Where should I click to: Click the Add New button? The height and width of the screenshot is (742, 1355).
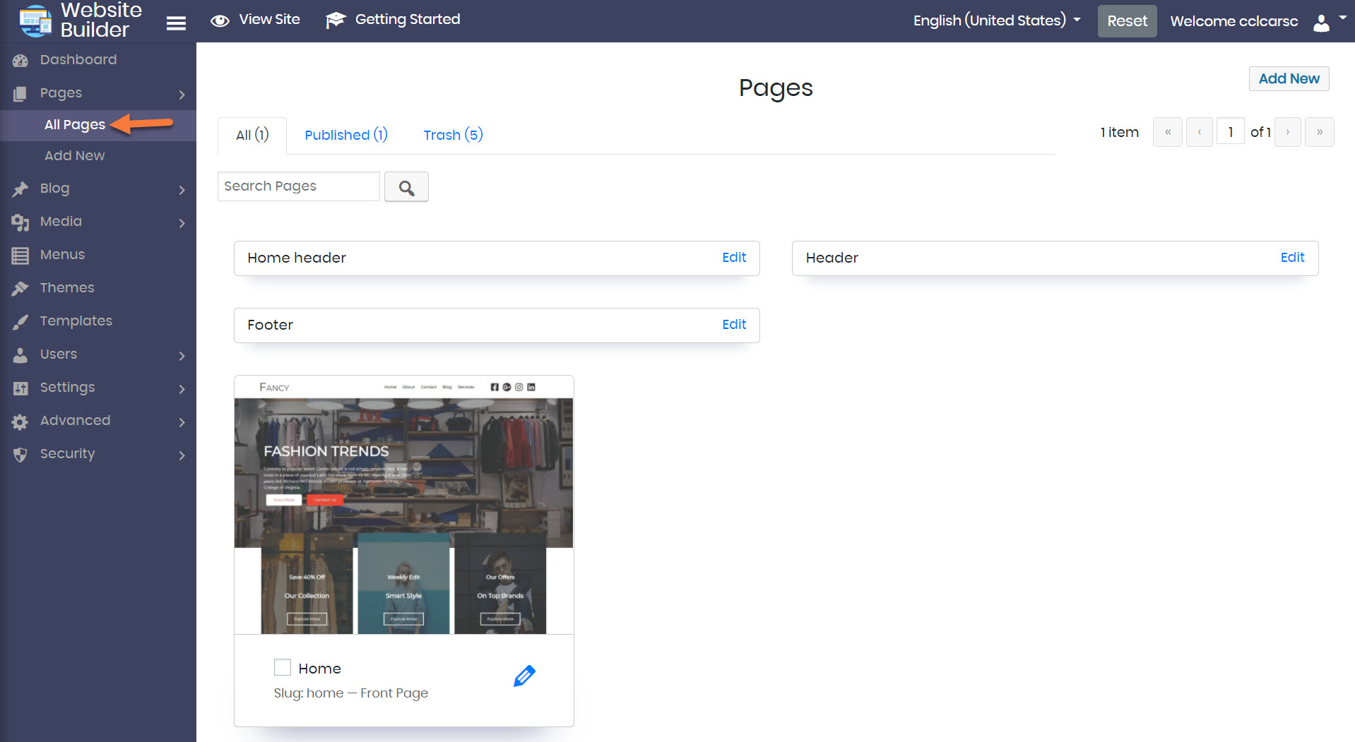click(x=1288, y=78)
